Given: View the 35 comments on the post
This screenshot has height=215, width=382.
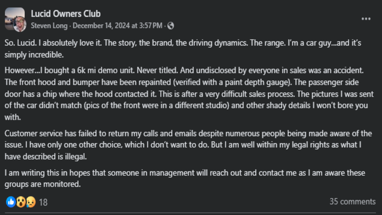Looking at the screenshot, I should [x=352, y=201].
